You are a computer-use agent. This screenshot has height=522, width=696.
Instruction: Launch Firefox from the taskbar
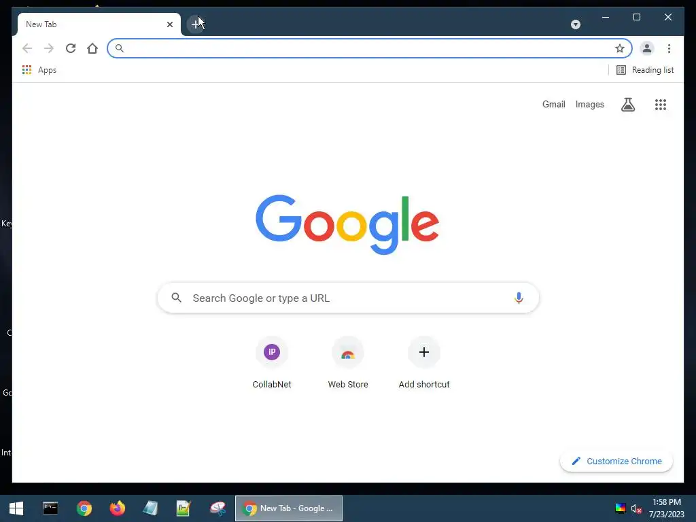pos(117,508)
